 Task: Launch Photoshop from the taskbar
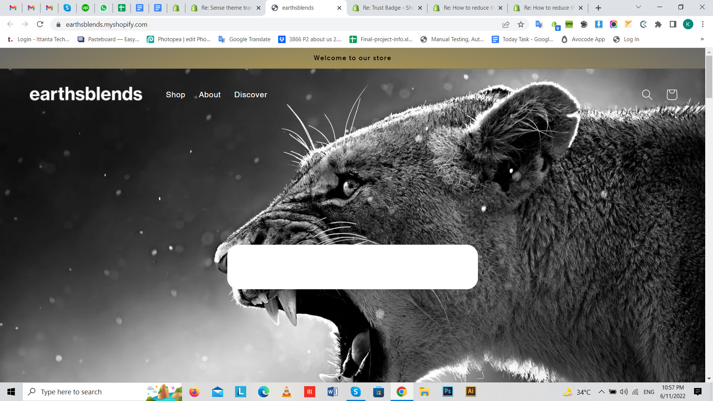(447, 392)
